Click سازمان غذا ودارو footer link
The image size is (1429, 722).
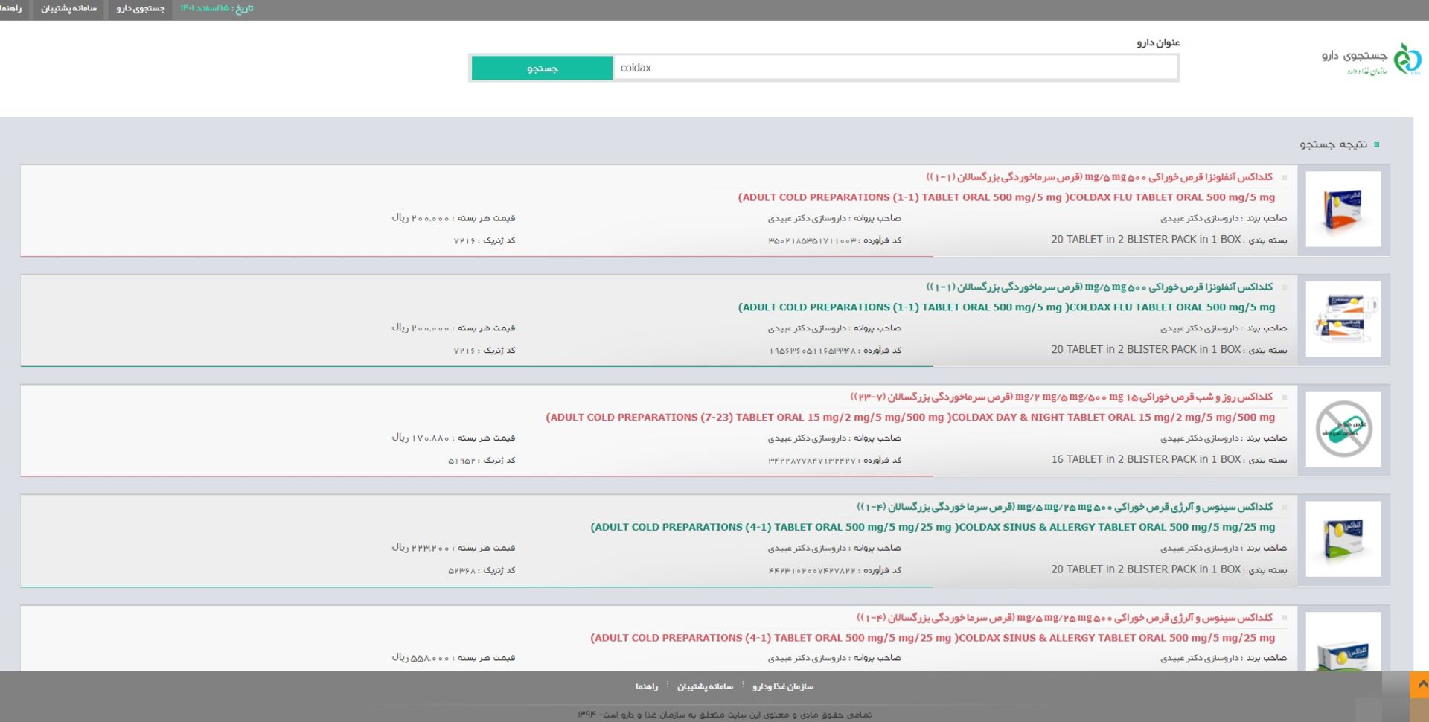(782, 686)
